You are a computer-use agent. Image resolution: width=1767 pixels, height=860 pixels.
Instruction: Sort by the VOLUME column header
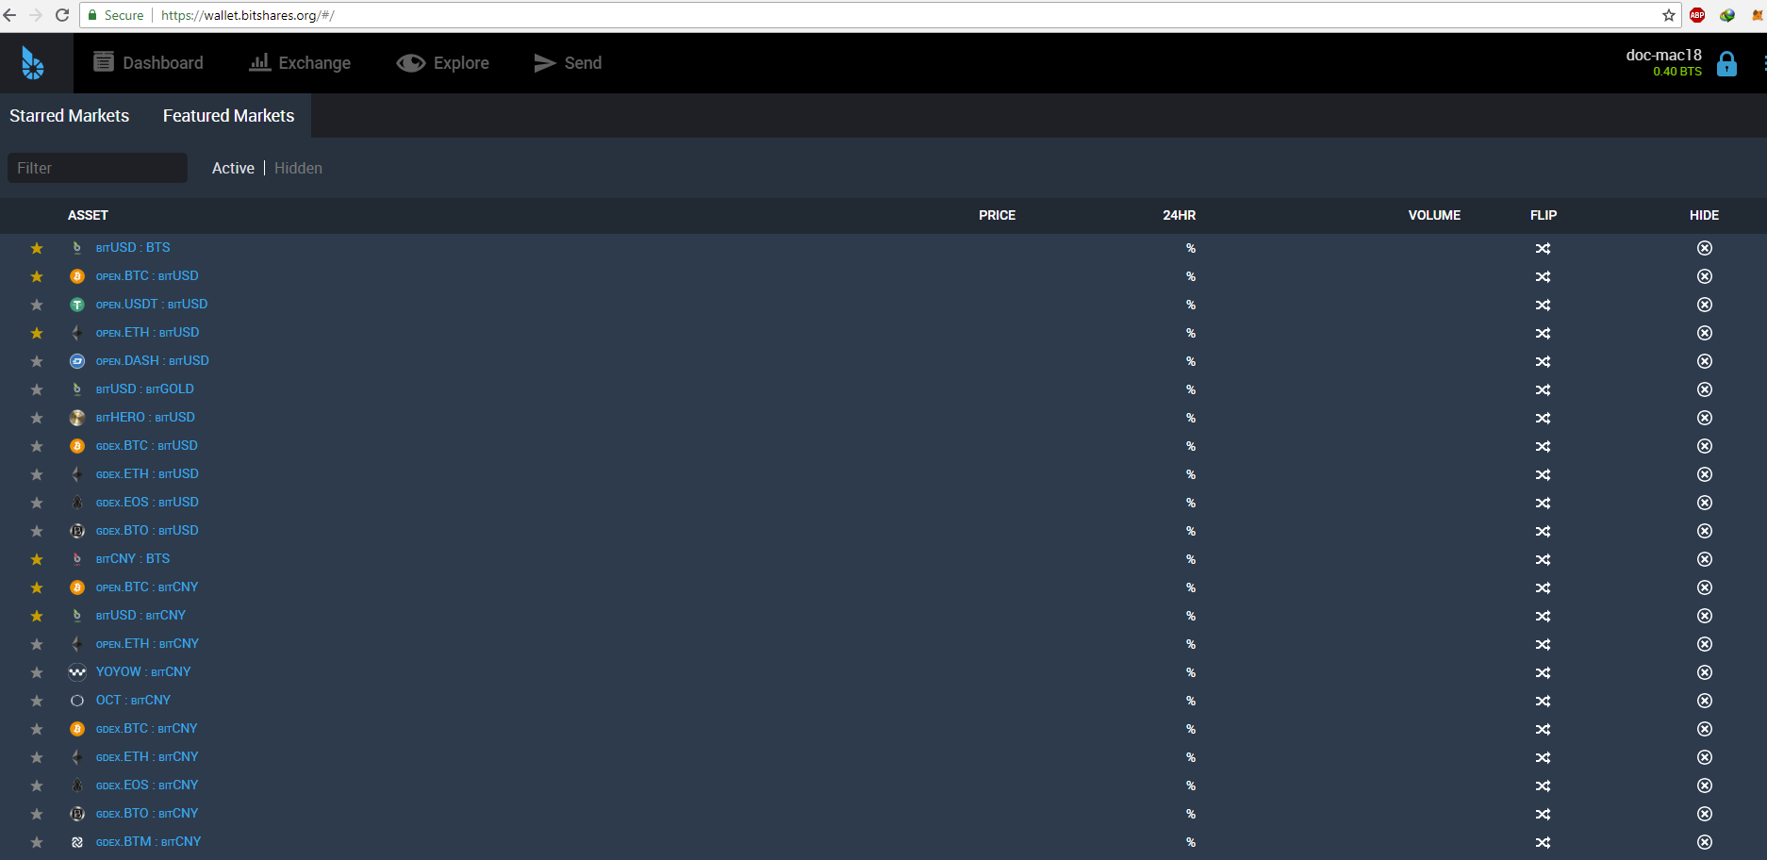pos(1434,215)
